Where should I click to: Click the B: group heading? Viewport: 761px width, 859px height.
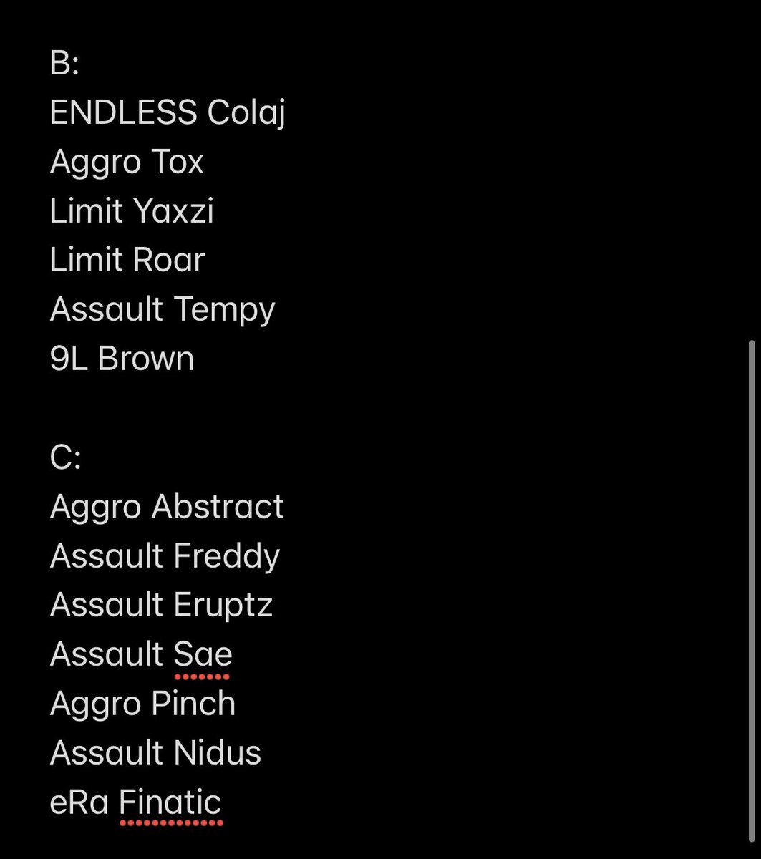[64, 64]
